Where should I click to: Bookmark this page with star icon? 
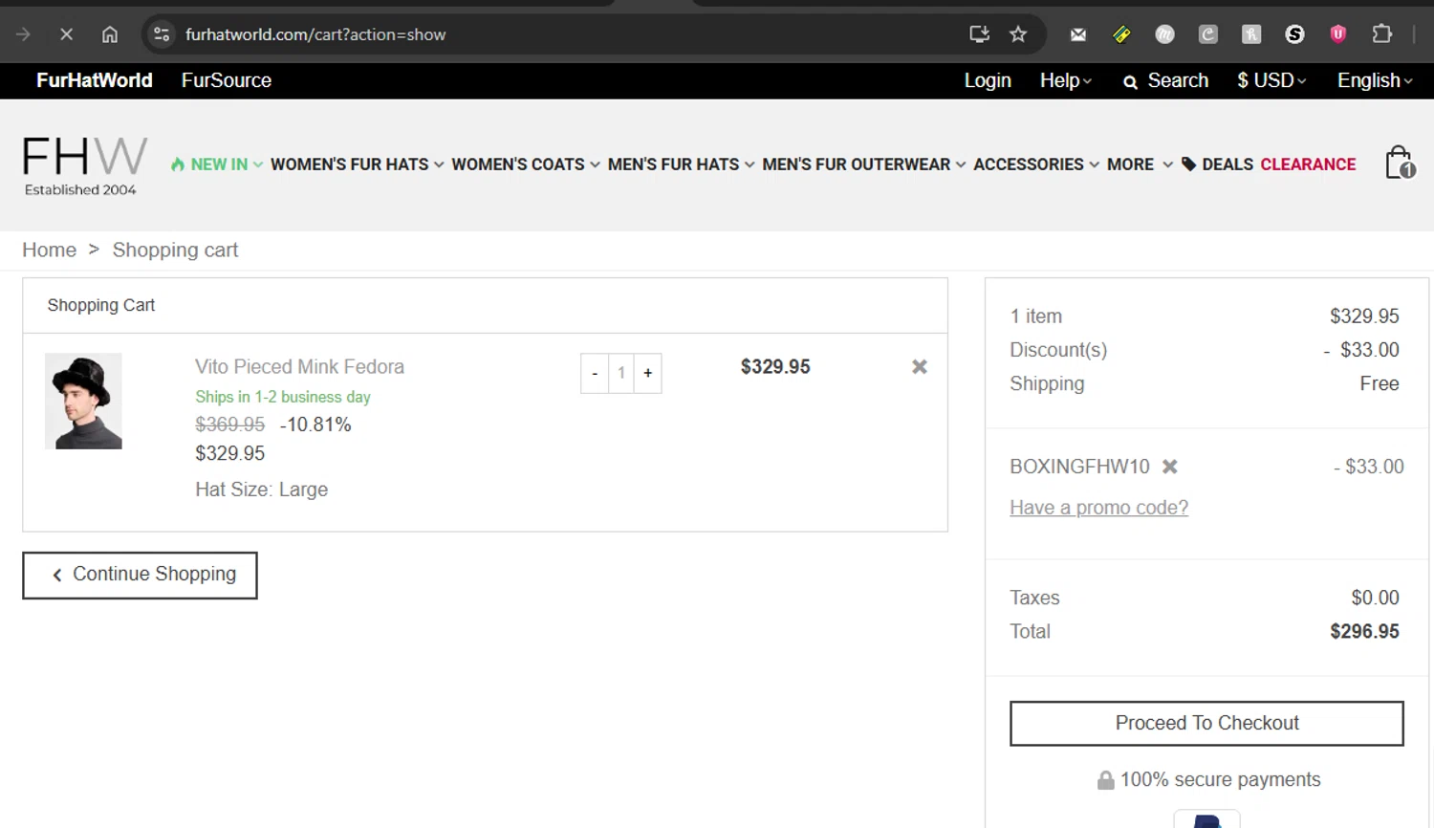tap(1018, 34)
